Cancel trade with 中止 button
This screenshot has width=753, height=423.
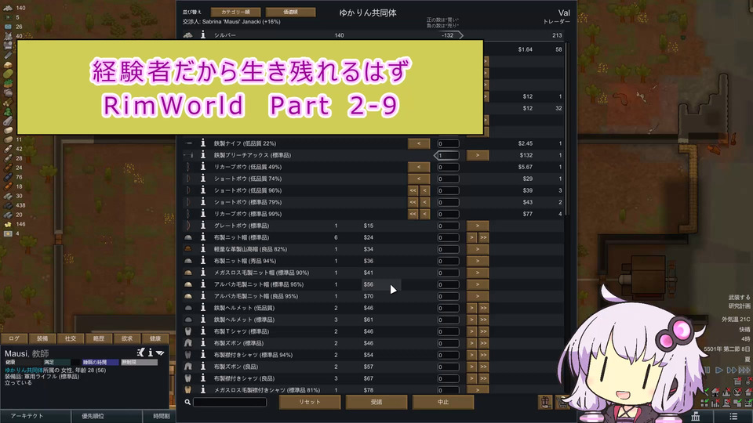442,402
